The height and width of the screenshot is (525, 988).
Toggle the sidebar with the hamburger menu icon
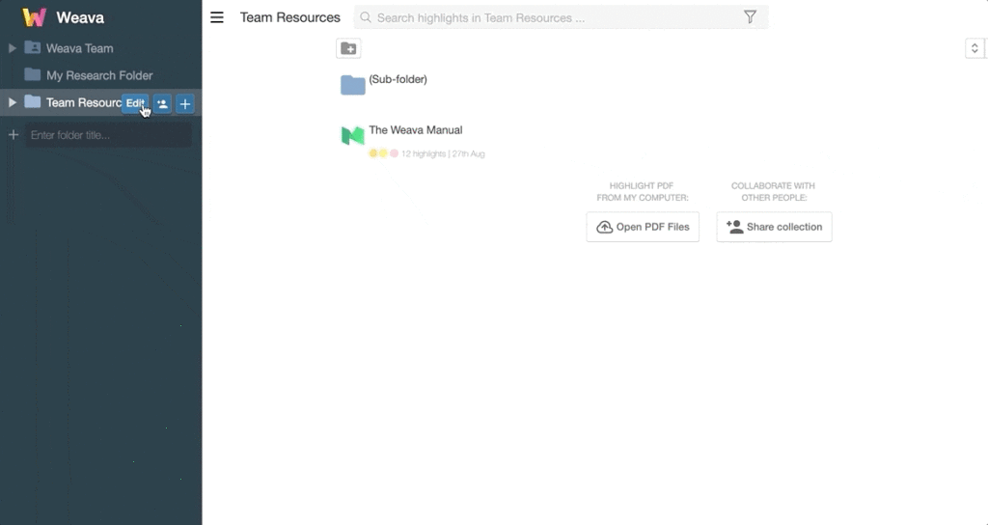tap(217, 17)
